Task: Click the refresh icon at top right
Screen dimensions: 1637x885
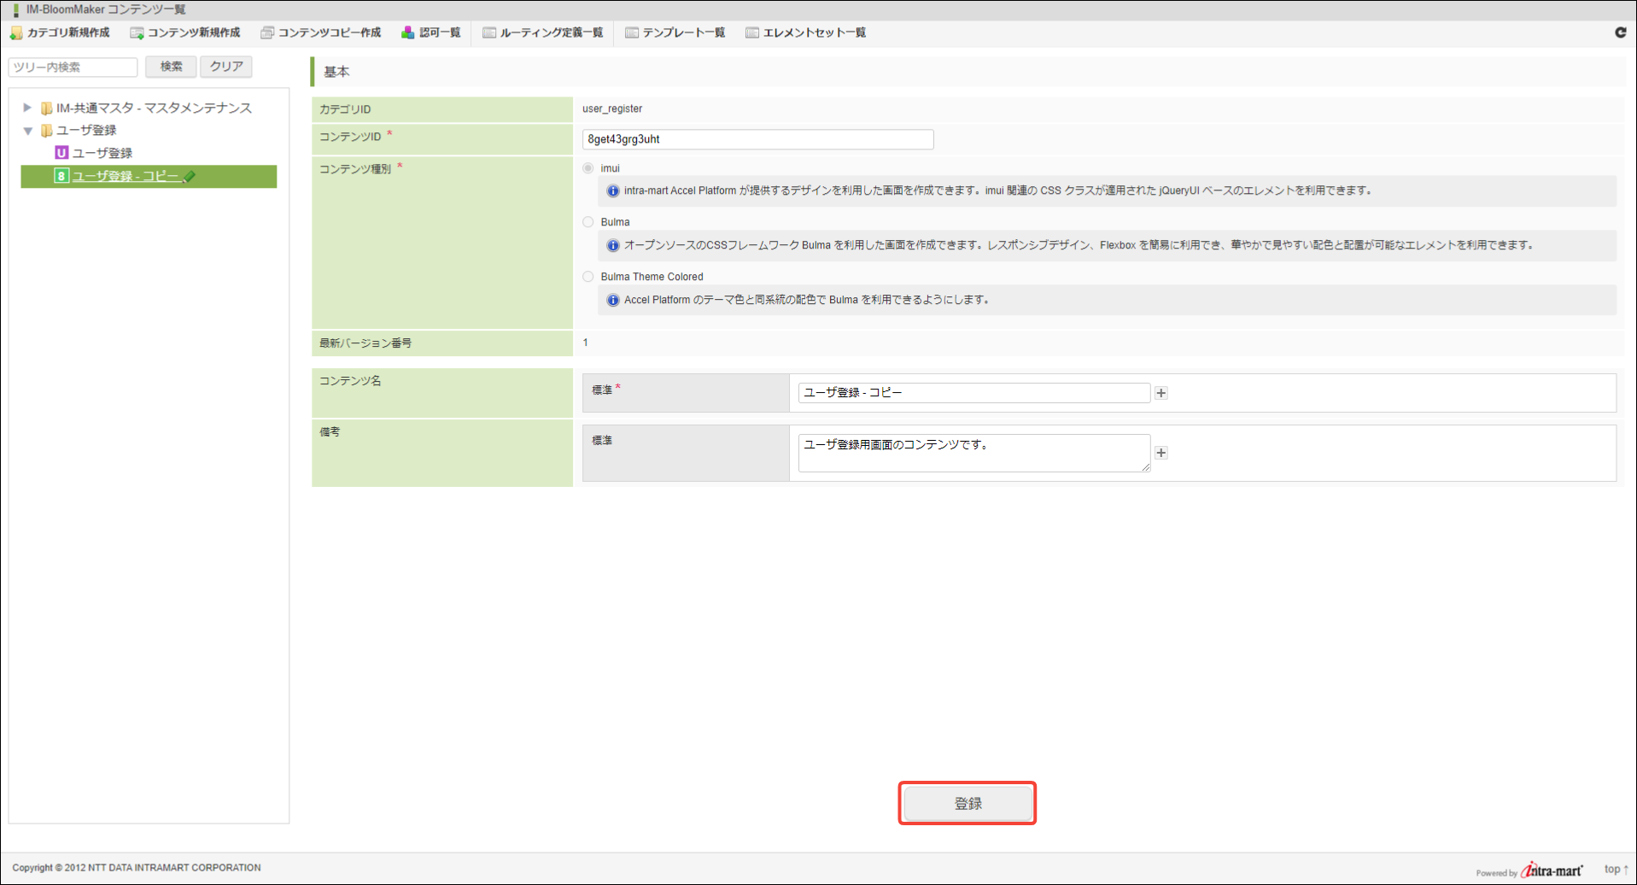Action: point(1620,32)
